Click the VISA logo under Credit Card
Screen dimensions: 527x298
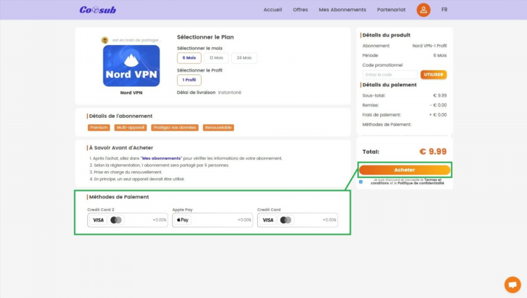coord(268,220)
